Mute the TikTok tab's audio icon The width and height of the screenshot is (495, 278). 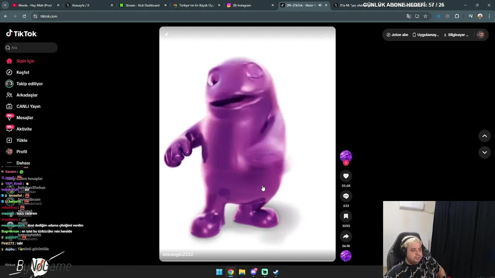(320, 5)
